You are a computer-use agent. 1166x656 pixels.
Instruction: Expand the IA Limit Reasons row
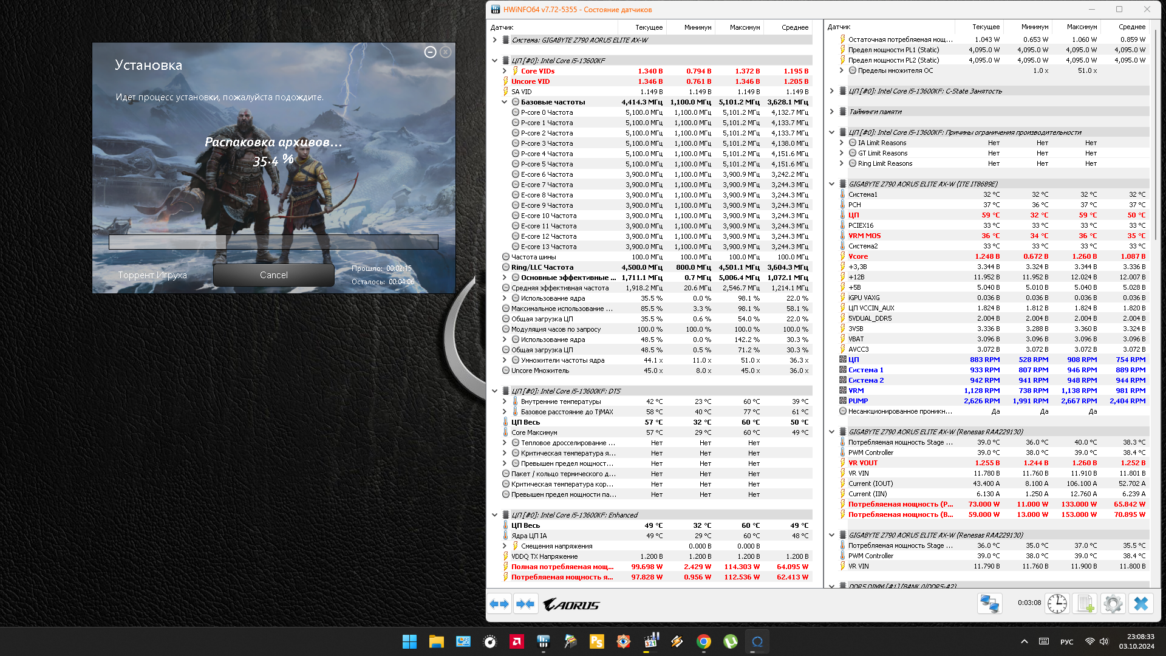coord(841,143)
